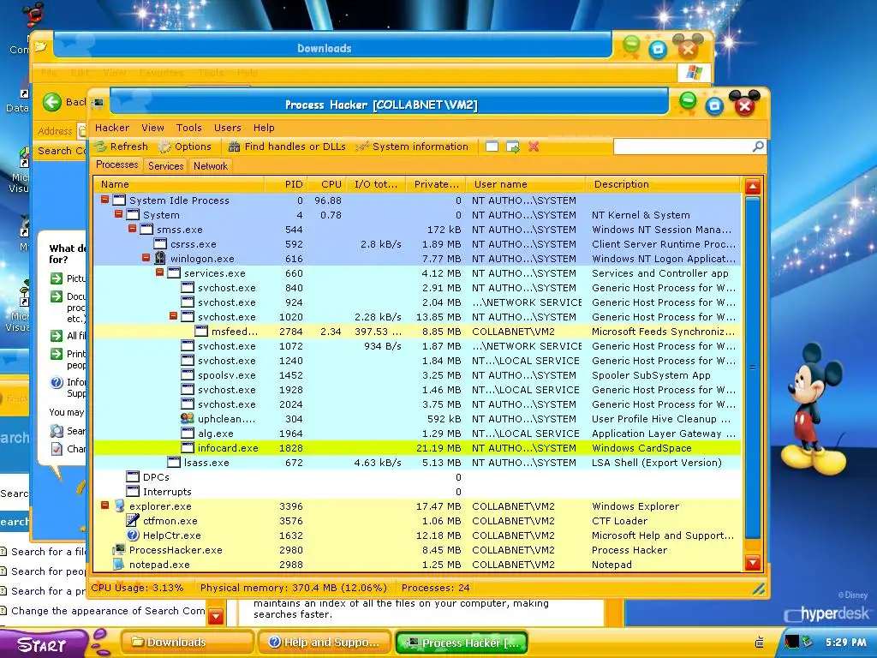This screenshot has width=877, height=658.
Task: Sort by the Description column header
Action: pos(664,184)
